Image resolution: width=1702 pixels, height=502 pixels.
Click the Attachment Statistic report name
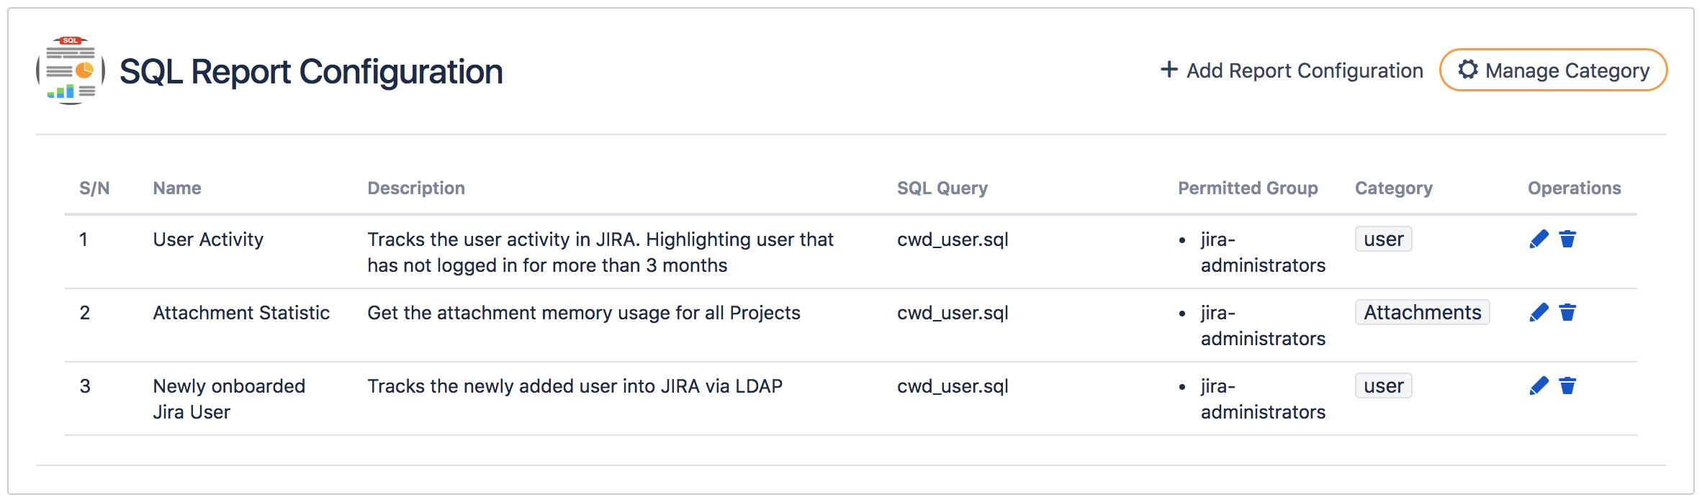(x=241, y=313)
